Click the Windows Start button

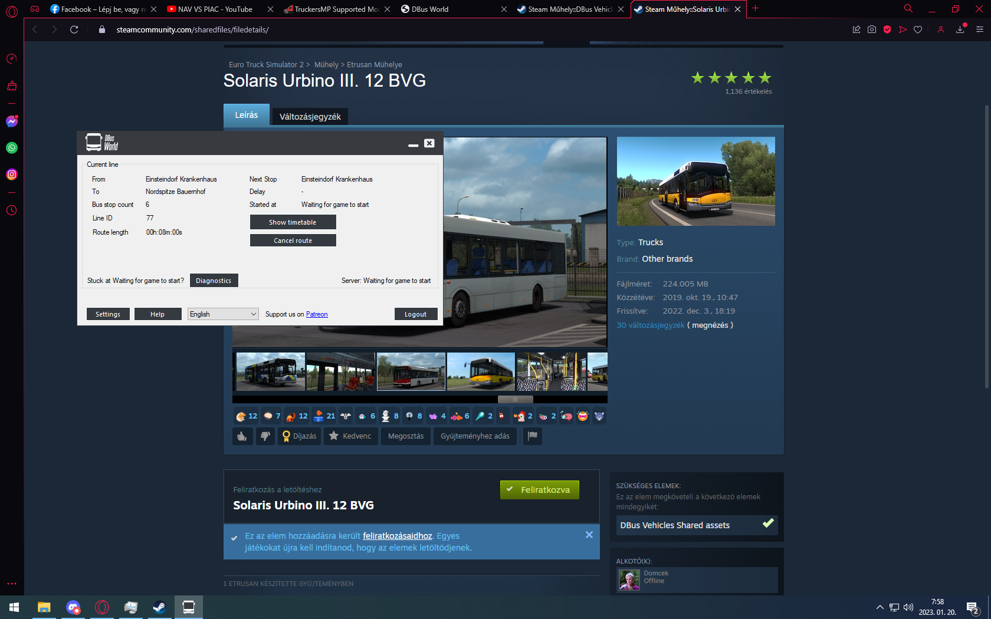[15, 607]
